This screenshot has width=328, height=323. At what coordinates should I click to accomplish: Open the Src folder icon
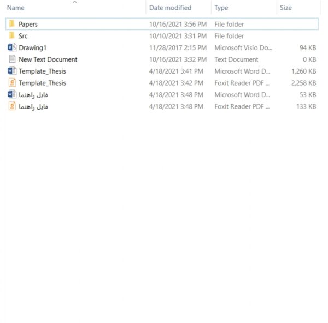(12, 35)
